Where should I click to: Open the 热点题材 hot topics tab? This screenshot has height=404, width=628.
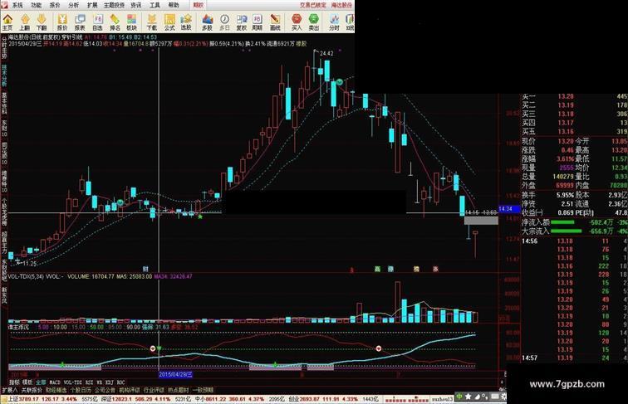click(x=179, y=390)
